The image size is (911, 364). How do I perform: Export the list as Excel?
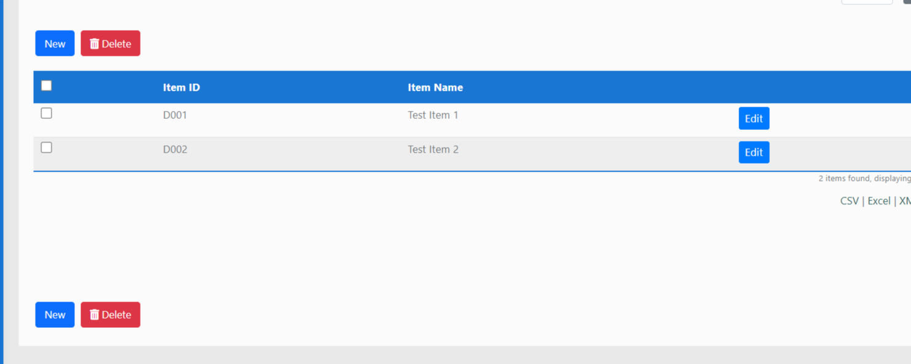click(x=878, y=201)
